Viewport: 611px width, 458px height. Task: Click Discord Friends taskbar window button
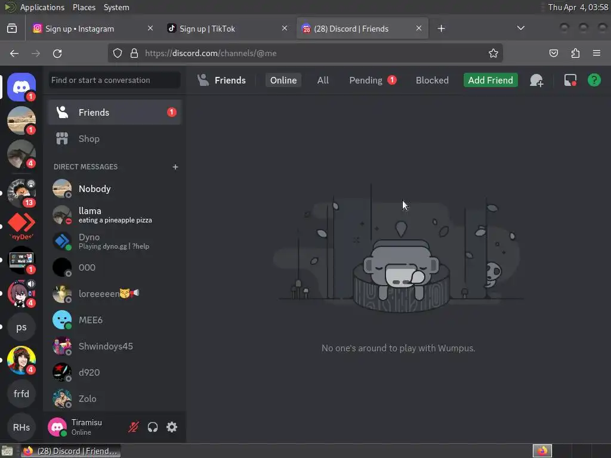(x=70, y=451)
